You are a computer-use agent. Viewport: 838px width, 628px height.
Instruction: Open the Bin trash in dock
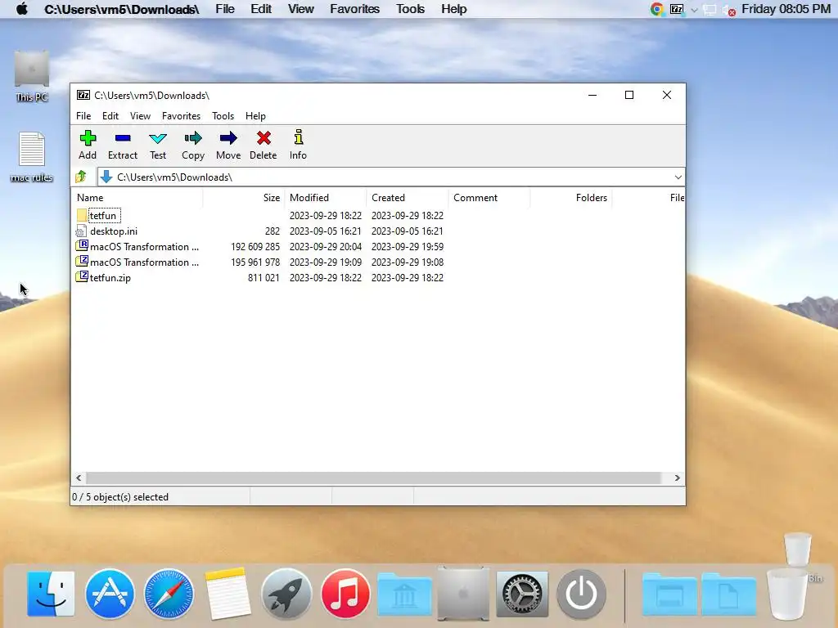click(x=787, y=594)
